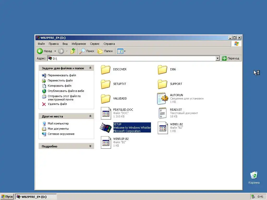Select the READ1ST text document icon
Image resolution: width=267 pixels, height=200 pixels.
(162, 113)
